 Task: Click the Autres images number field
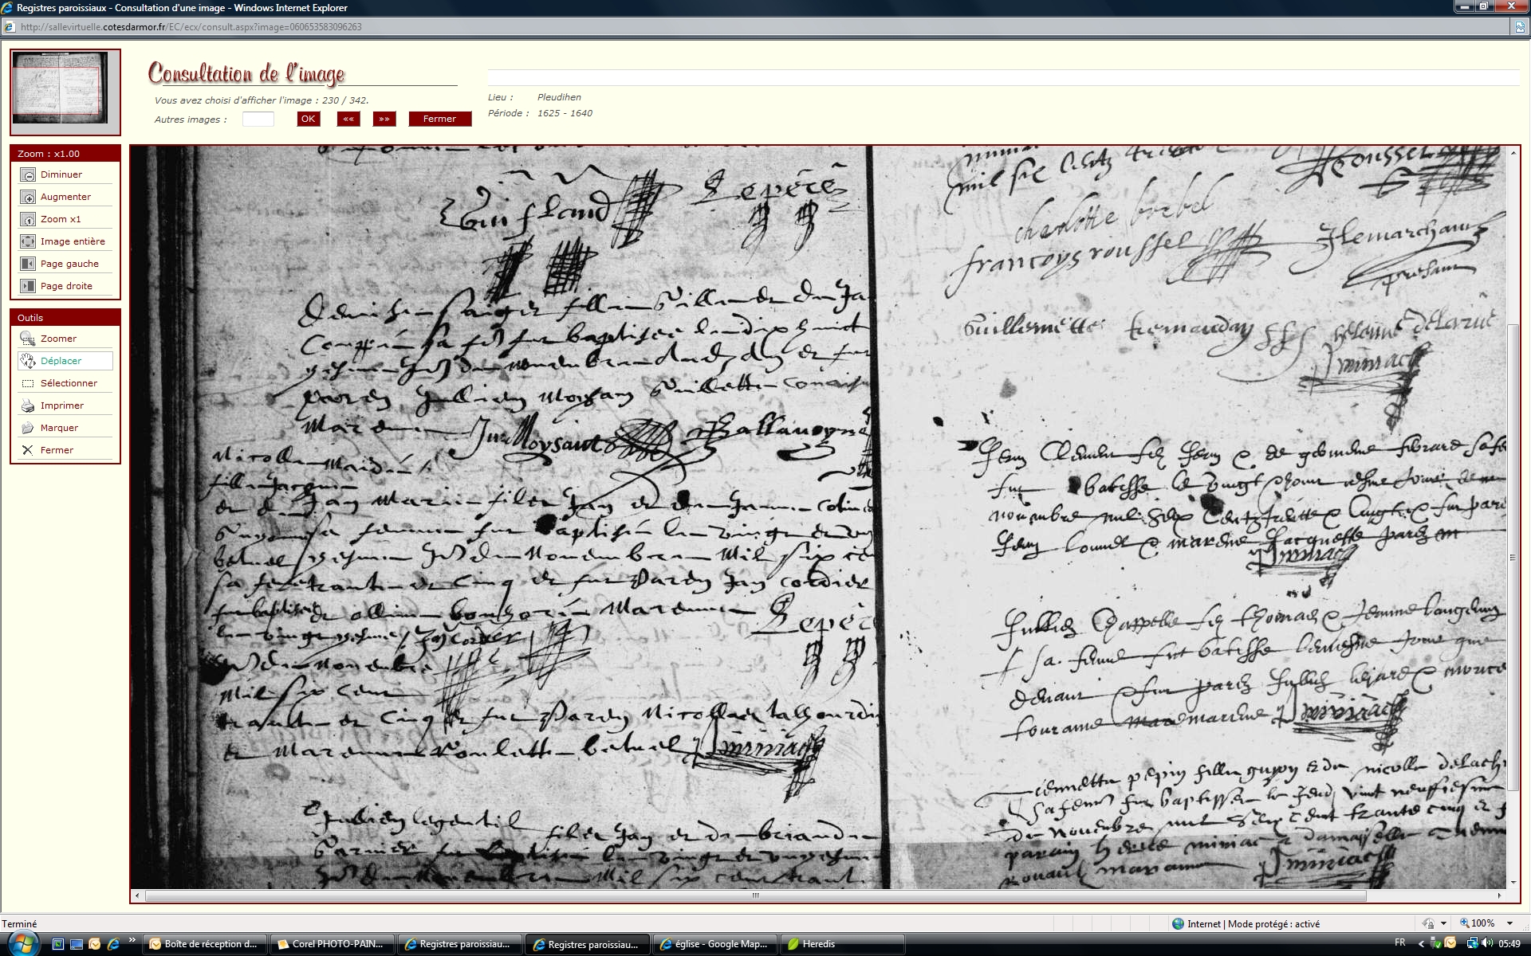click(x=258, y=119)
